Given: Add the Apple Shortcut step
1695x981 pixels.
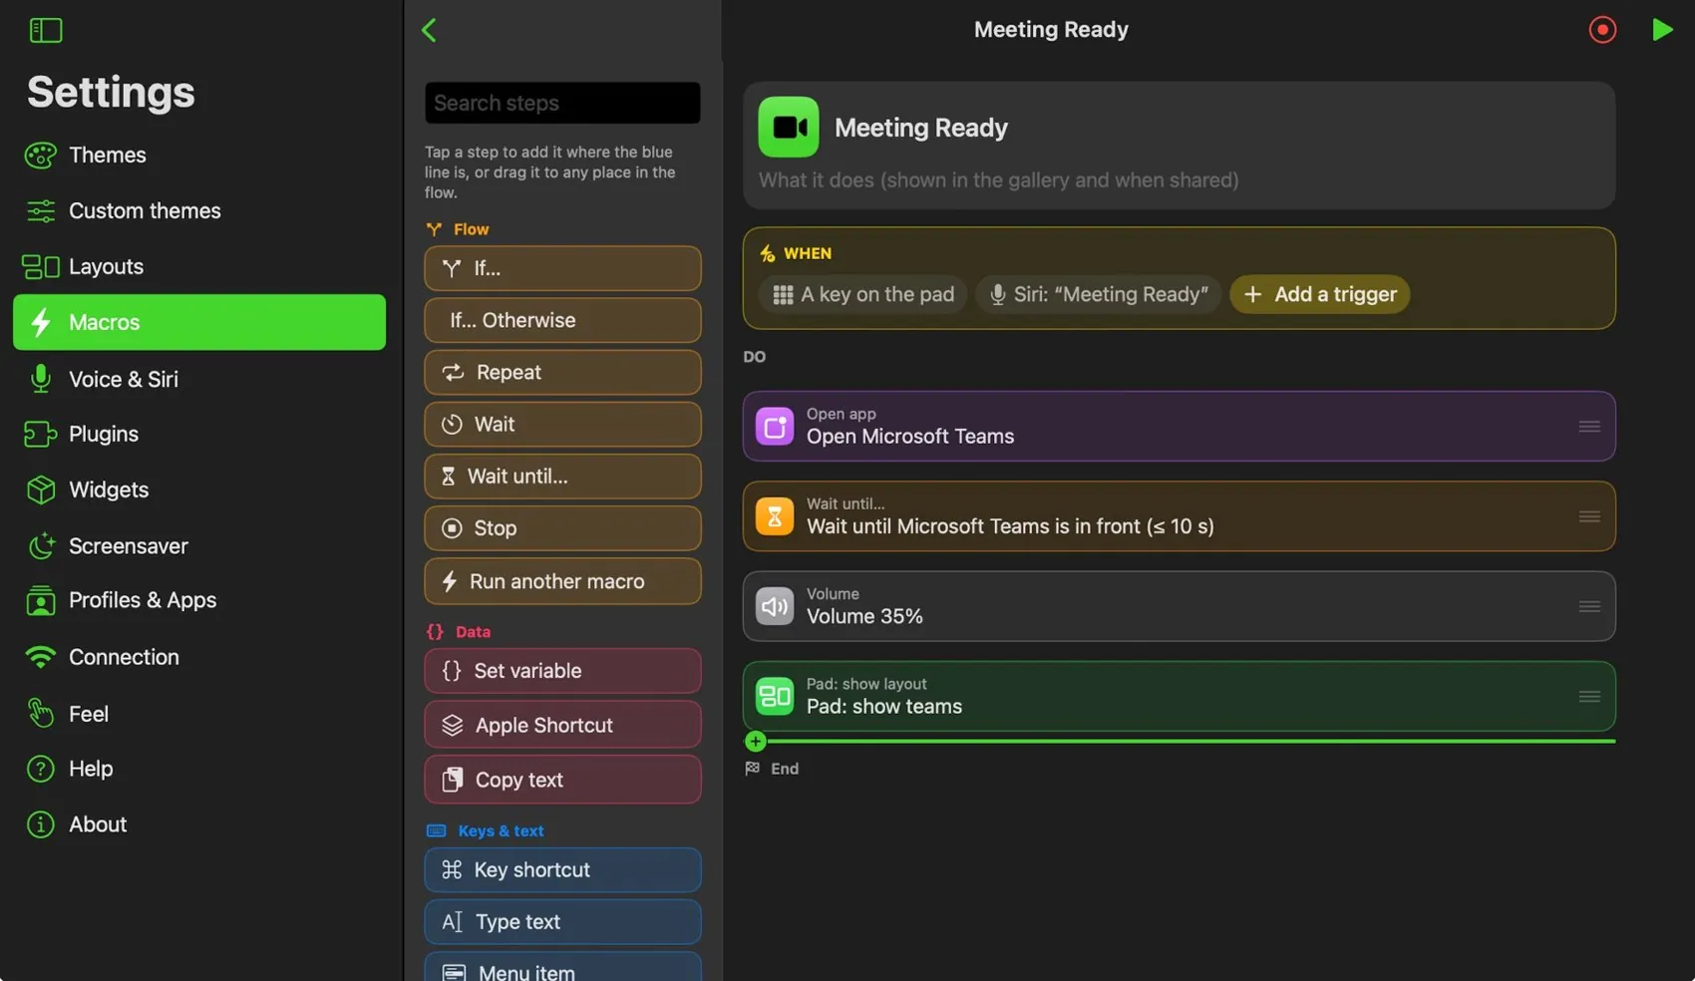Looking at the screenshot, I should pos(562,725).
